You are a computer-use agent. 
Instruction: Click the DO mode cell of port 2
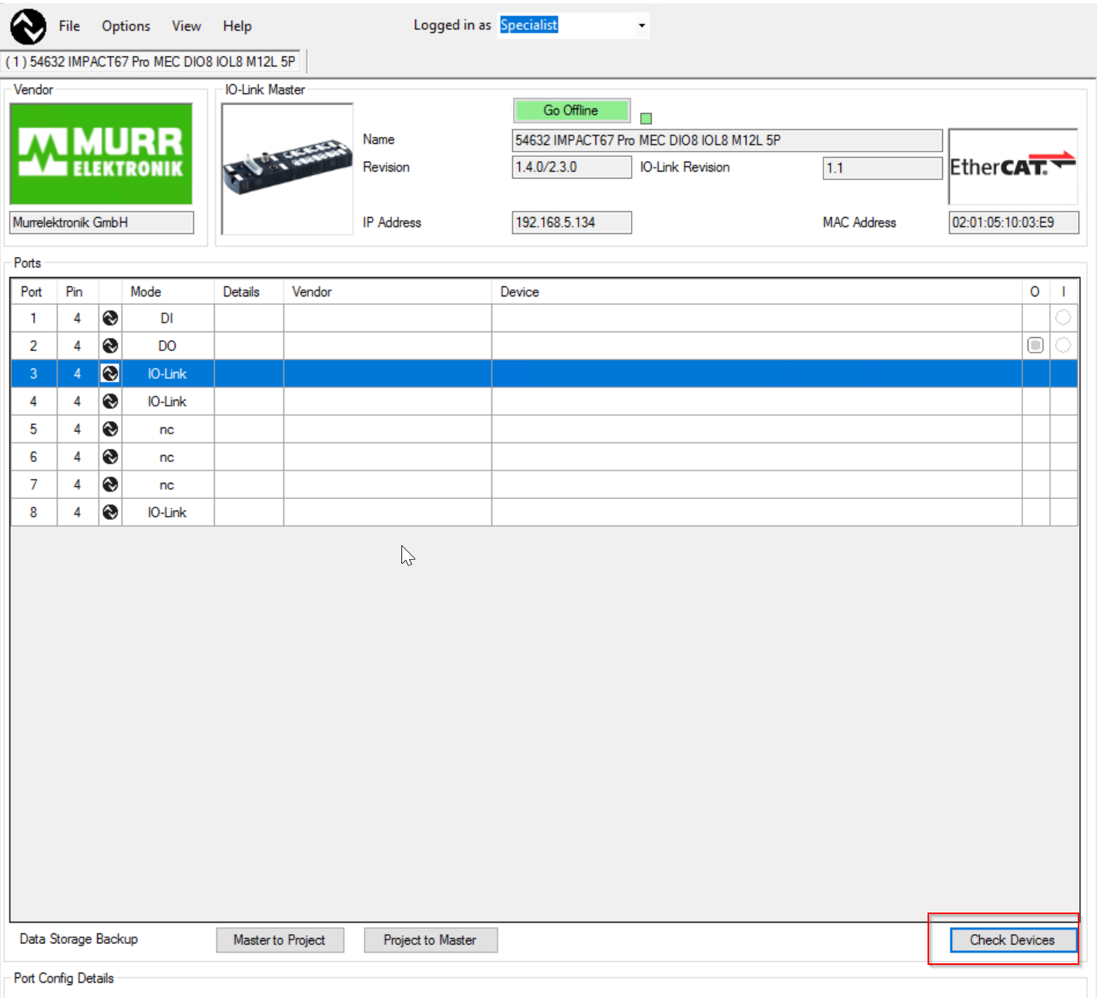click(167, 346)
